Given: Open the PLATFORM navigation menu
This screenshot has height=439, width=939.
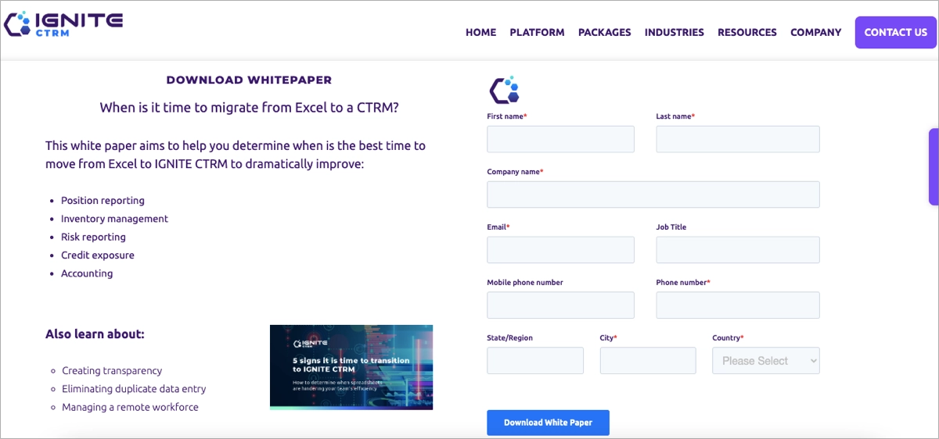Looking at the screenshot, I should [x=537, y=33].
